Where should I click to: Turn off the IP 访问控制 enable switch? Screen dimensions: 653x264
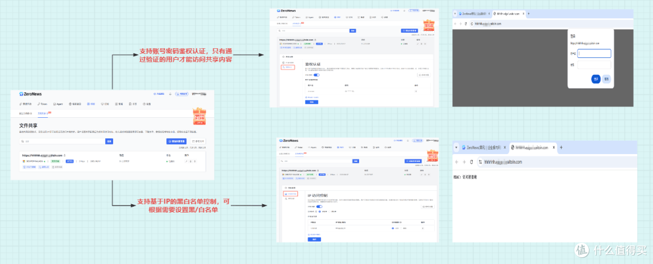[x=319, y=206]
